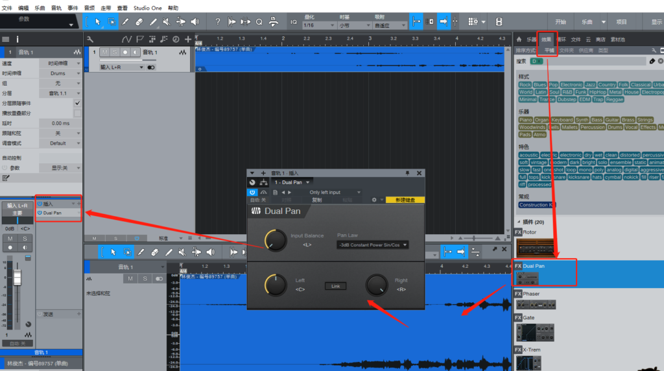Click mixer channel volume fader
Viewport: 664px width, 371px height.
18,278
